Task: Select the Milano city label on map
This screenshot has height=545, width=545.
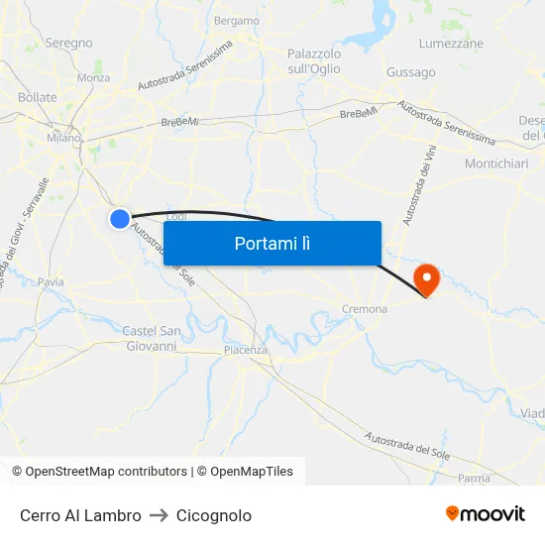Action: tap(63, 138)
